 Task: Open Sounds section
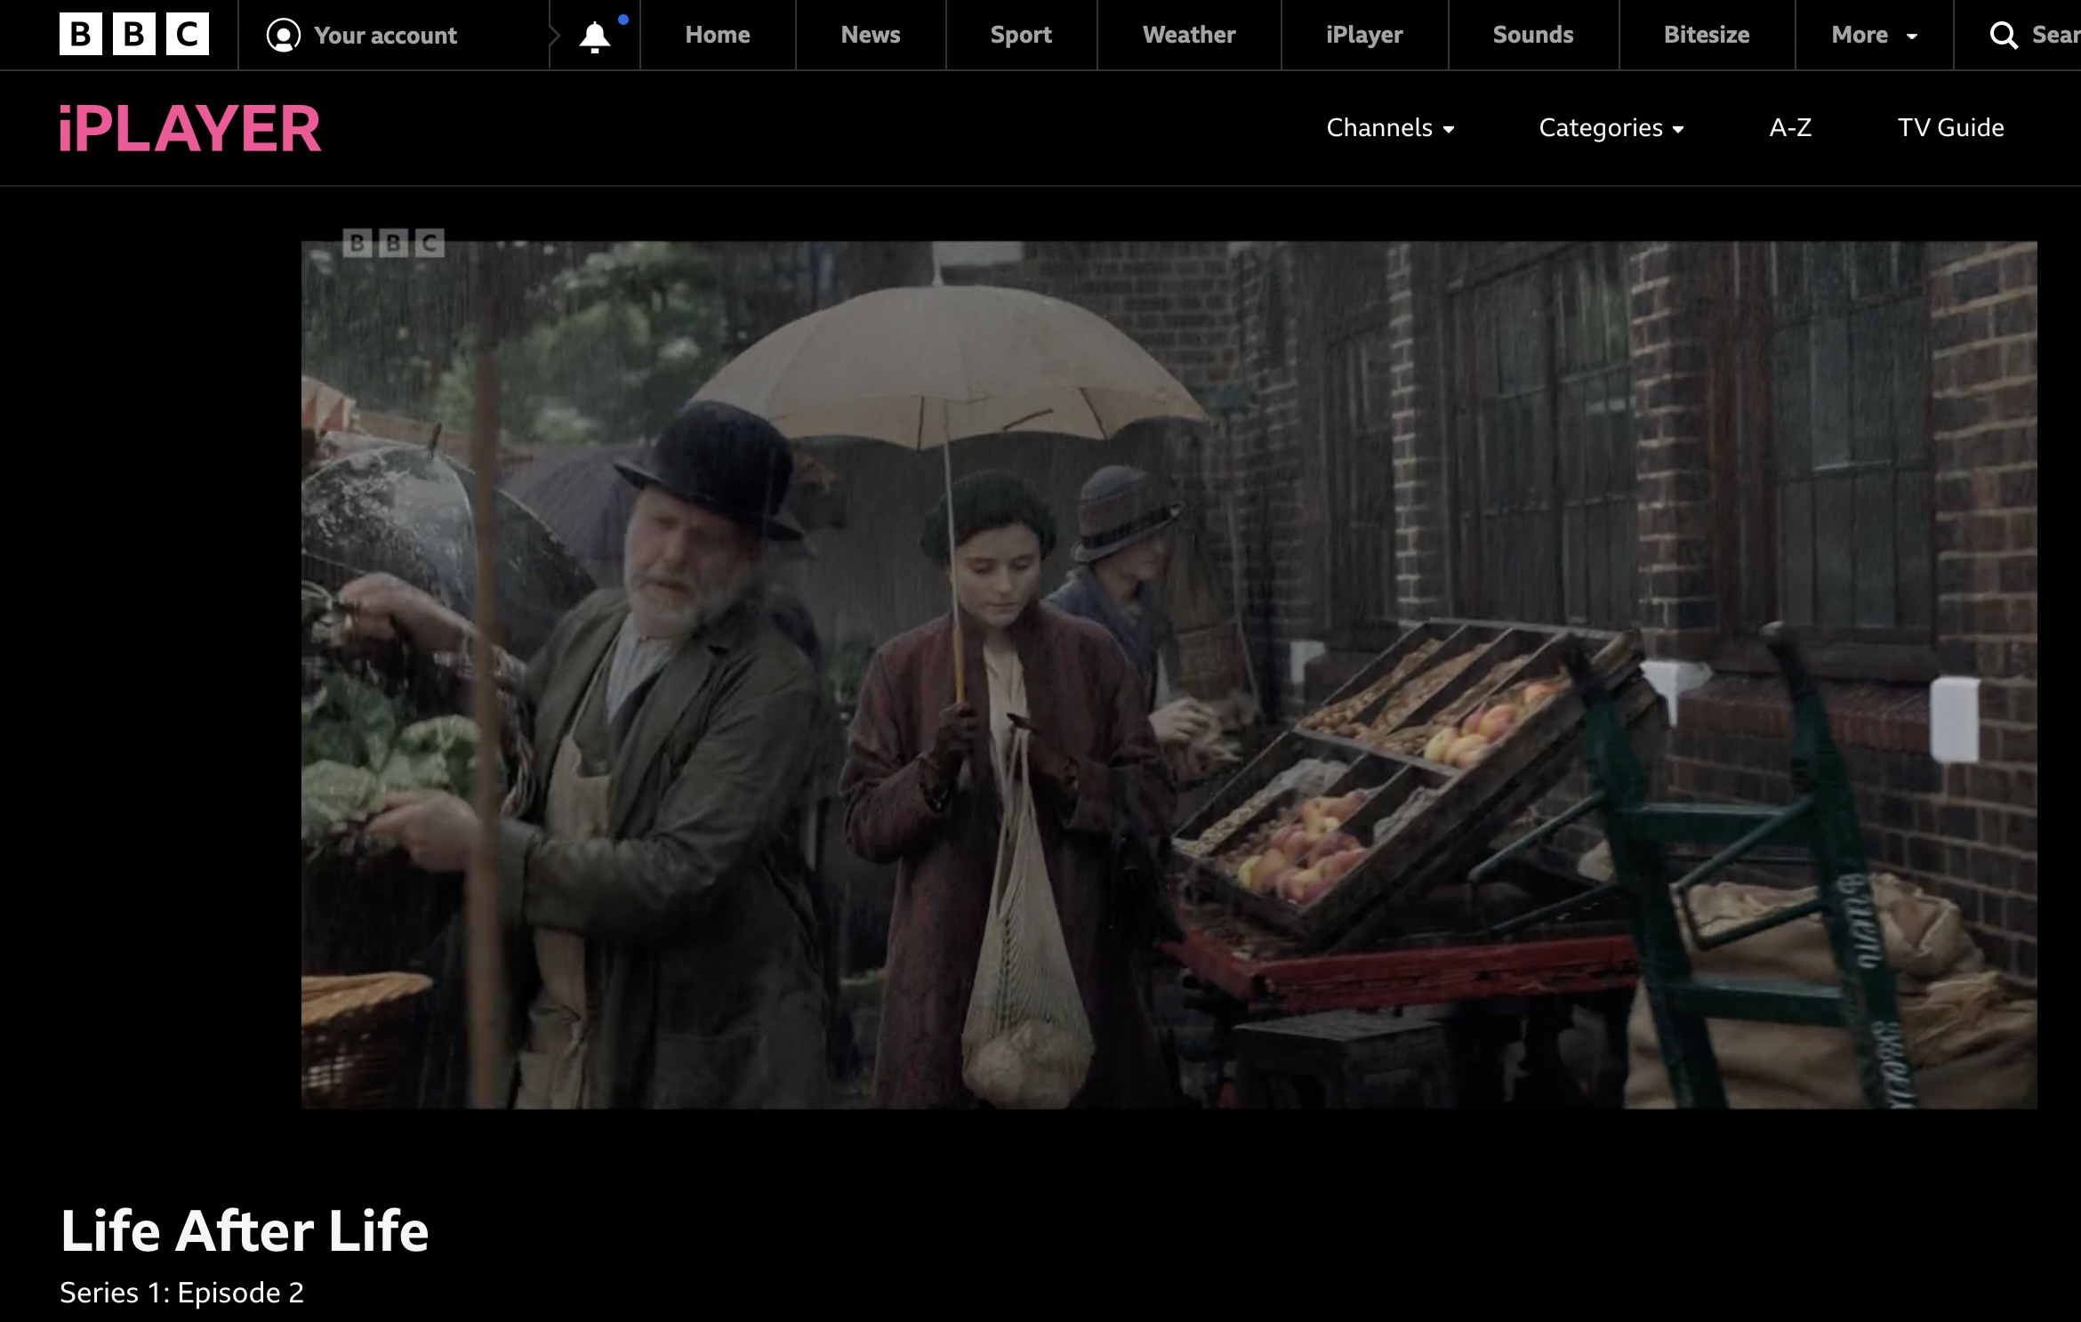click(1533, 35)
